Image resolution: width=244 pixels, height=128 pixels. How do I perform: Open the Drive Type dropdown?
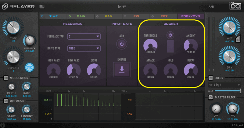84,48
